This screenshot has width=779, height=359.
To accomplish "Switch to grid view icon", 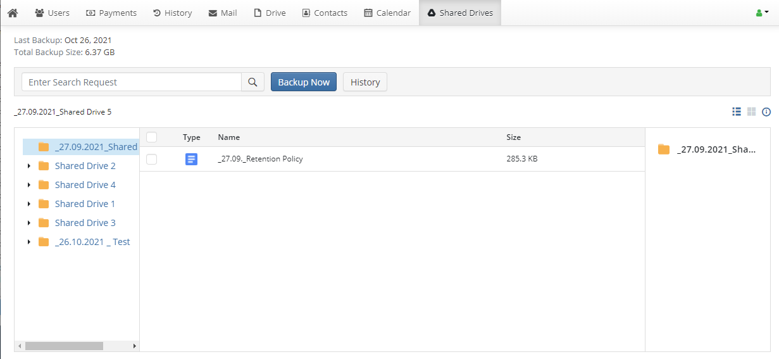I will [x=751, y=112].
